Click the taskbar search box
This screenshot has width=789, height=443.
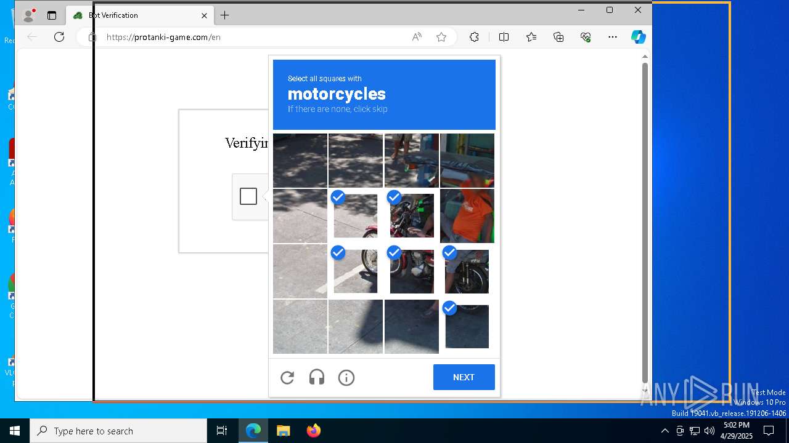coord(118,431)
